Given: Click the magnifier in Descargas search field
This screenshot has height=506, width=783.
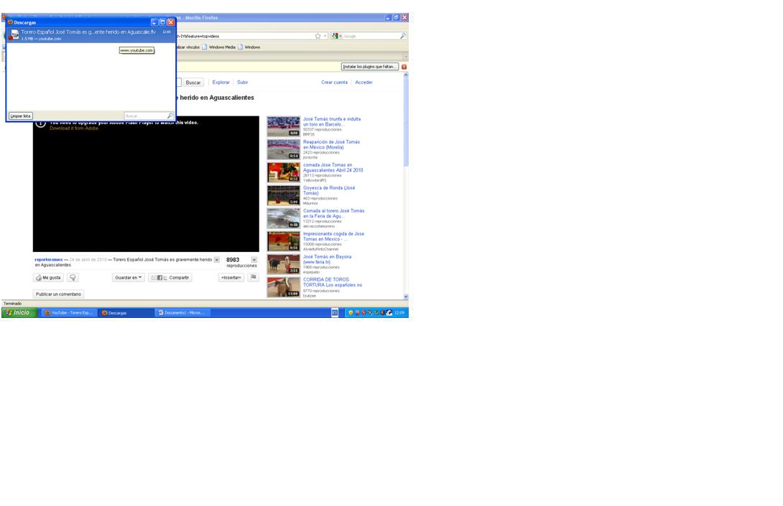Looking at the screenshot, I should coord(170,116).
